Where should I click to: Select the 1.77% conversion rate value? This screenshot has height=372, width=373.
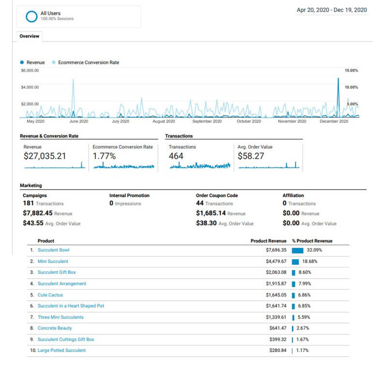point(104,156)
